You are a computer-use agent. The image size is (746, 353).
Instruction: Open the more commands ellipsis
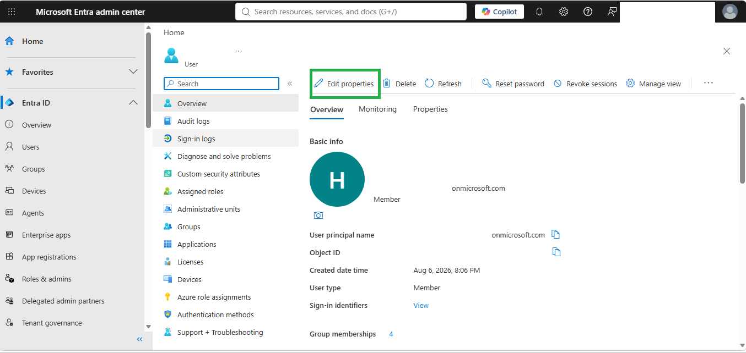(x=709, y=83)
